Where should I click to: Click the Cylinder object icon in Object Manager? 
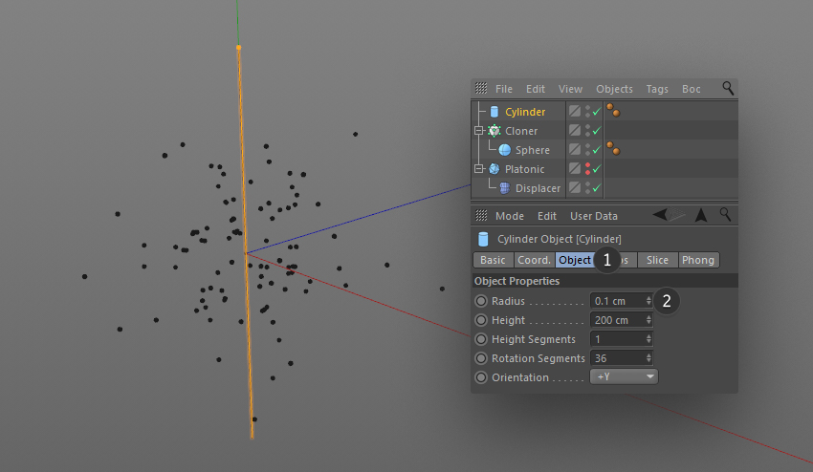point(494,112)
